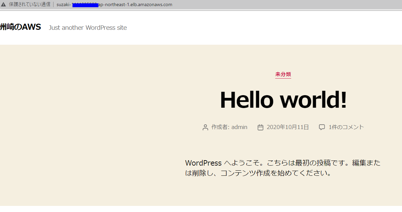Screen dimensions: 402x212
Task: Click the person icon beside 作成者
Action: click(205, 127)
